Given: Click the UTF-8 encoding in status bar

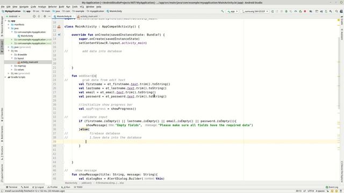Looking at the screenshot, I should (311, 191).
